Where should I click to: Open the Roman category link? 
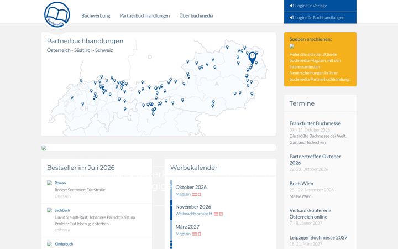pyautogui.click(x=60, y=183)
